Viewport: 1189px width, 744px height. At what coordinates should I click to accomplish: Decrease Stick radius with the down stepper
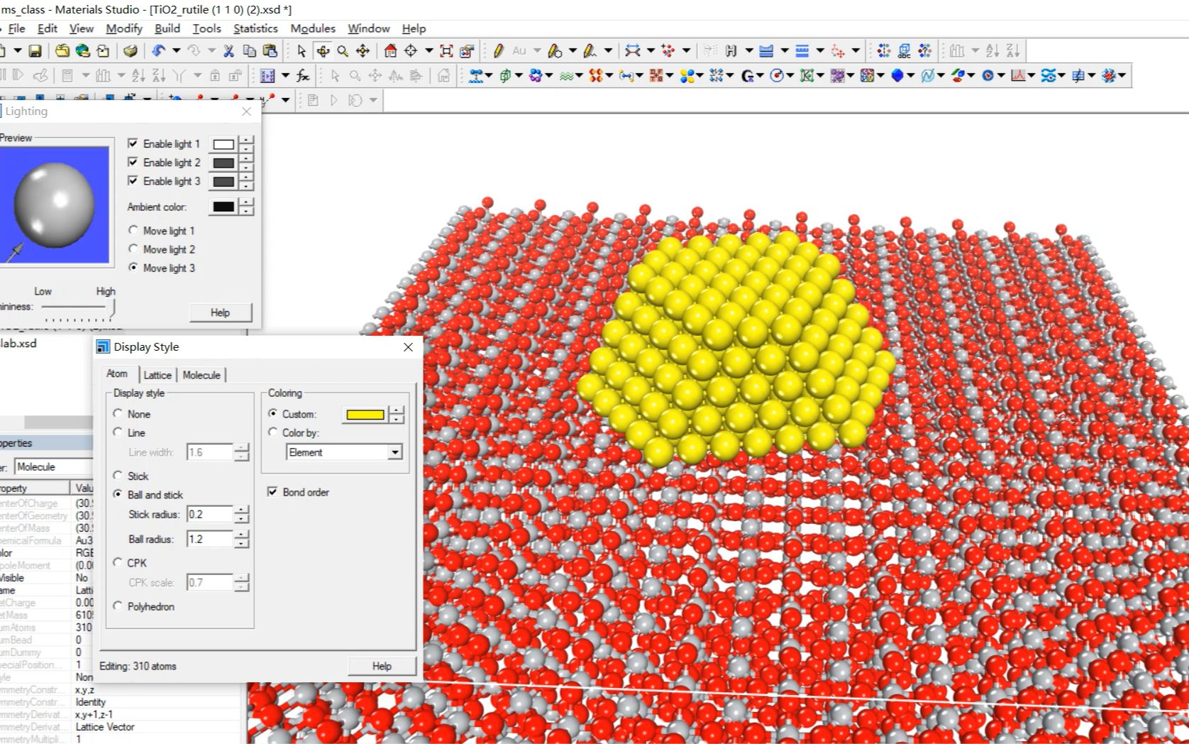pos(241,519)
